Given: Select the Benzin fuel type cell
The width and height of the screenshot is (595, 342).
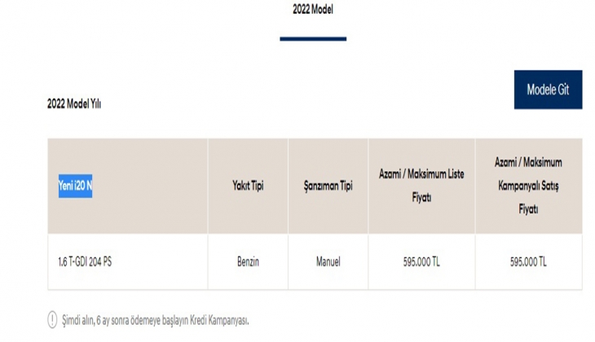Looking at the screenshot, I should coord(248,262).
